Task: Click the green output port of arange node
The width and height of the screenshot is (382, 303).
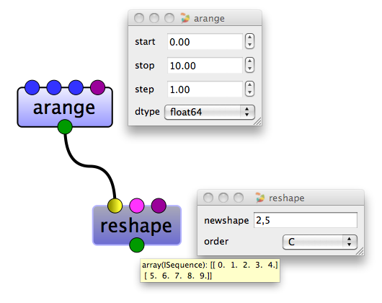Action: 65,127
